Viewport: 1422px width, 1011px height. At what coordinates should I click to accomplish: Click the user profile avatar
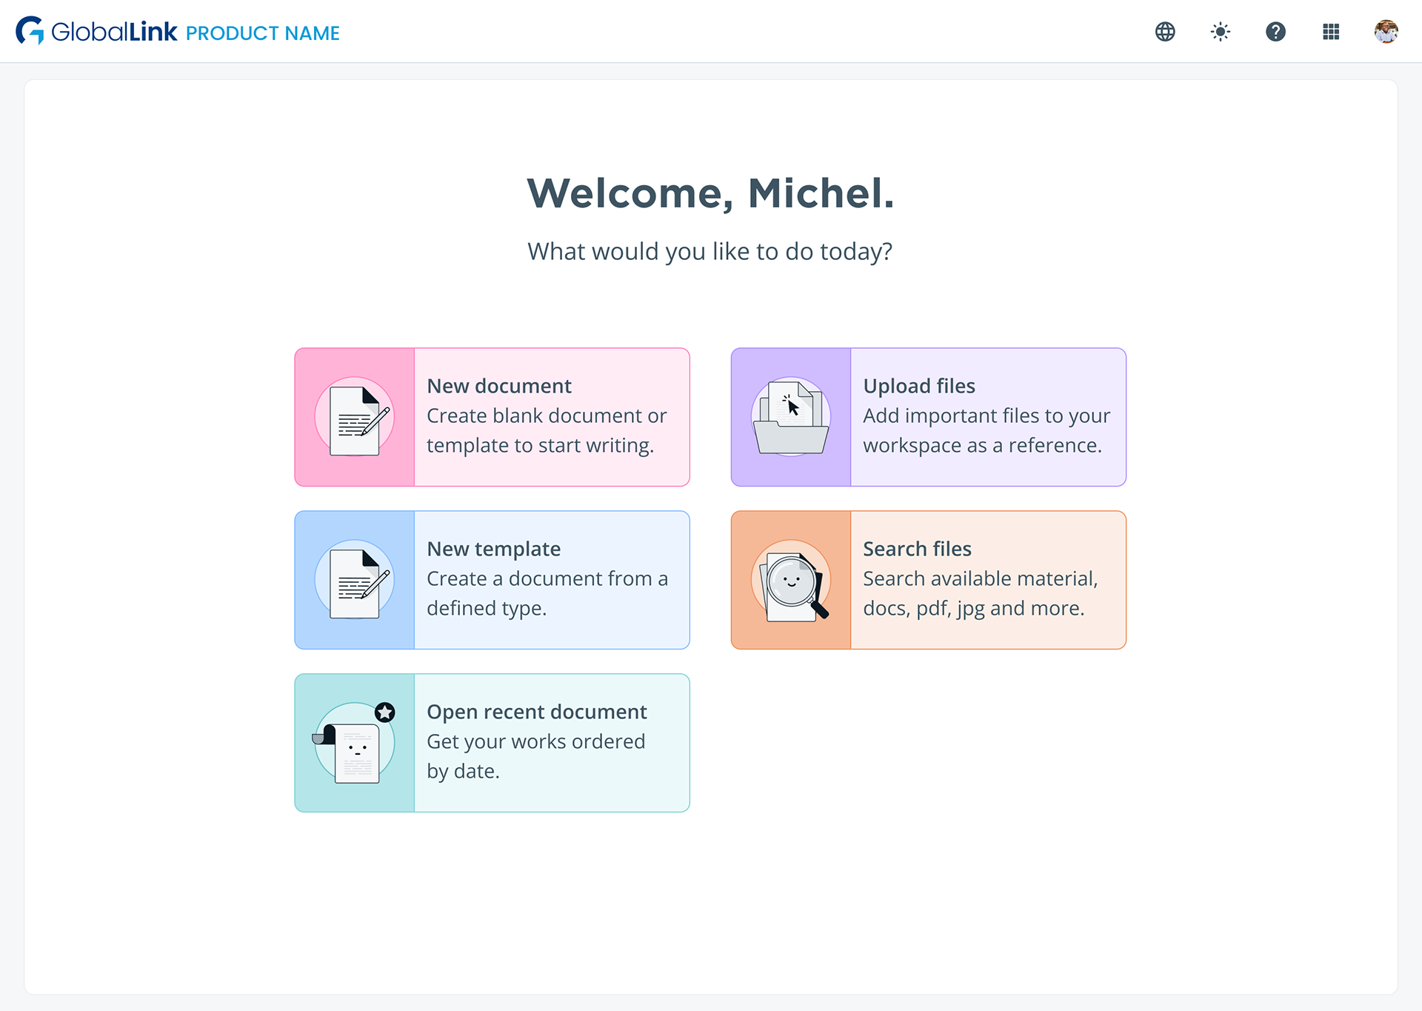[x=1386, y=32]
